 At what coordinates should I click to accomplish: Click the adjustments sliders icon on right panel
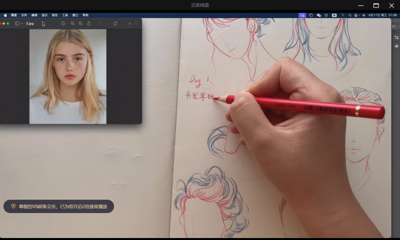(x=396, y=37)
